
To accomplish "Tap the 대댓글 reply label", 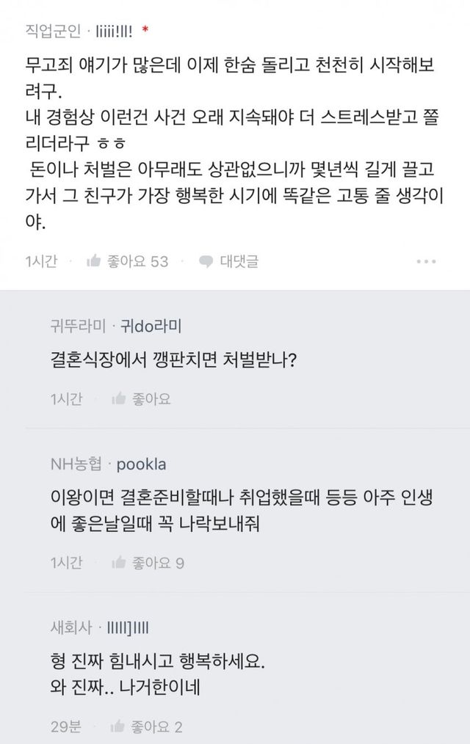I will 239,261.
